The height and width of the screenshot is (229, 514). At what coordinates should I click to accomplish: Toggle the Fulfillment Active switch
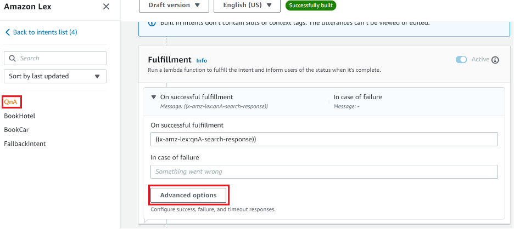[461, 60]
